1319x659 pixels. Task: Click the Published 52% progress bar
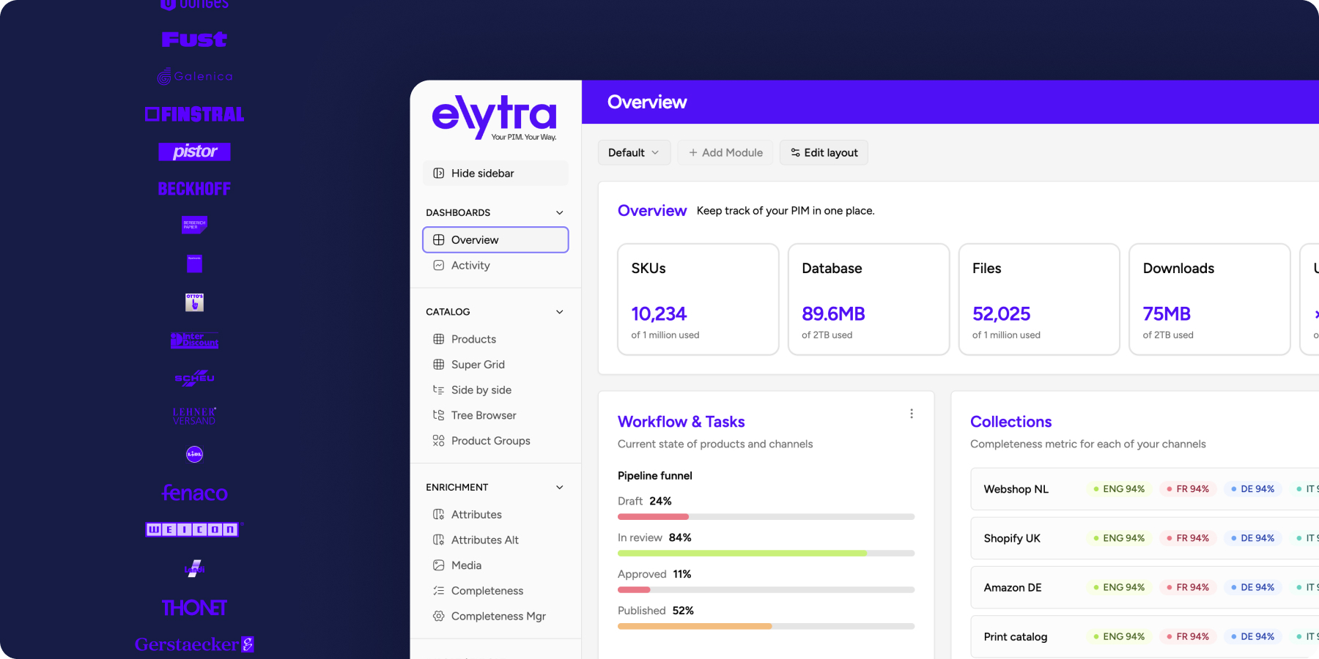(x=766, y=626)
